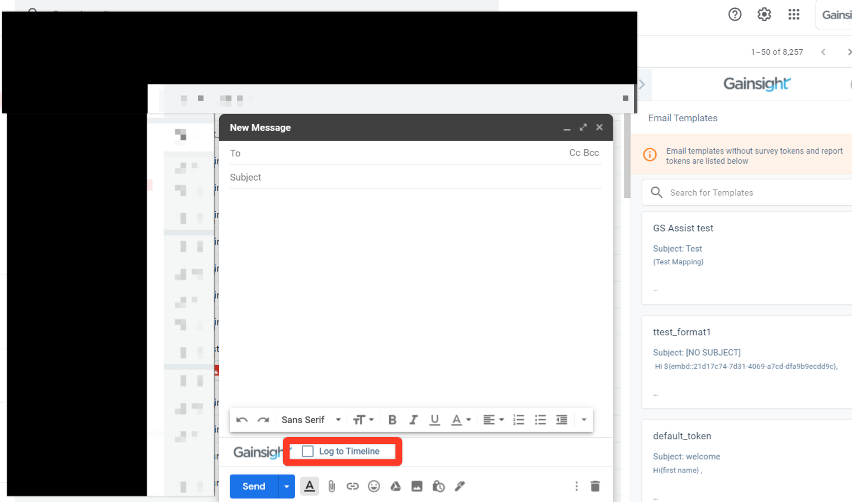Image resolution: width=852 pixels, height=502 pixels.
Task: Toggle formatting options icon
Action: pyautogui.click(x=310, y=486)
